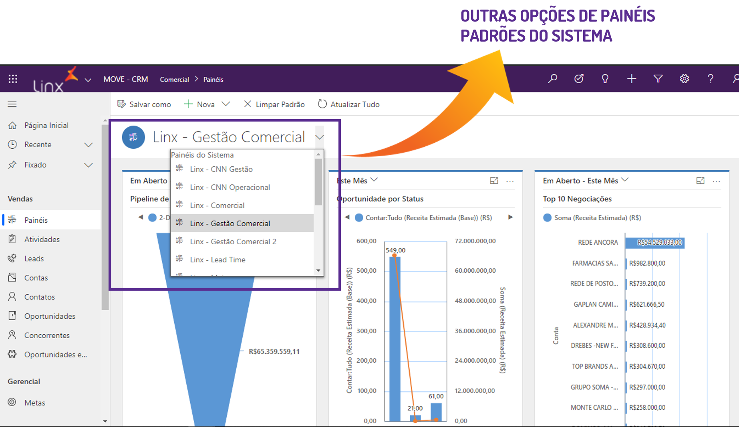Go to next legend page in Oportunidade por Status
The height and width of the screenshot is (427, 739).
pyautogui.click(x=511, y=217)
